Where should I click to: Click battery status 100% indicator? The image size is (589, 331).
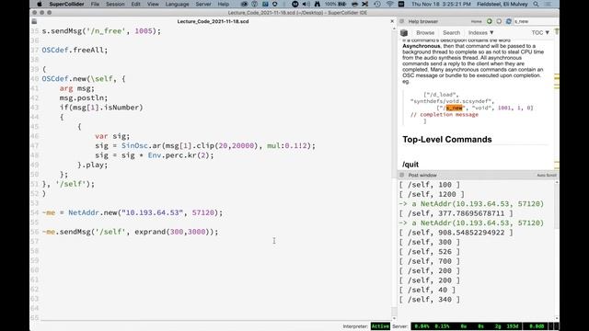pyautogui.click(x=335, y=4)
